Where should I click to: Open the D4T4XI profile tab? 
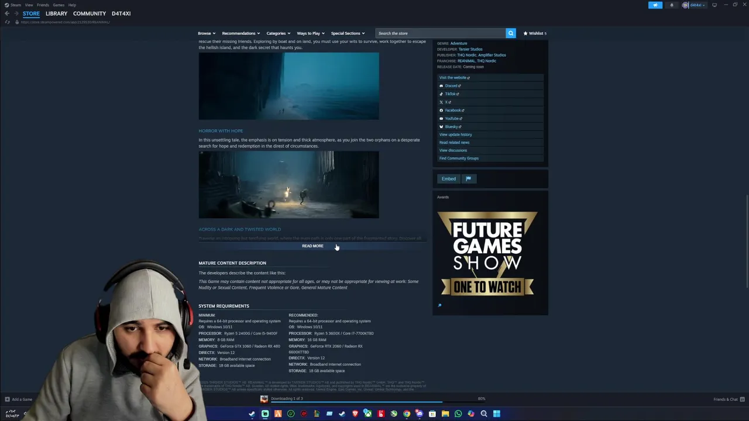(x=121, y=13)
